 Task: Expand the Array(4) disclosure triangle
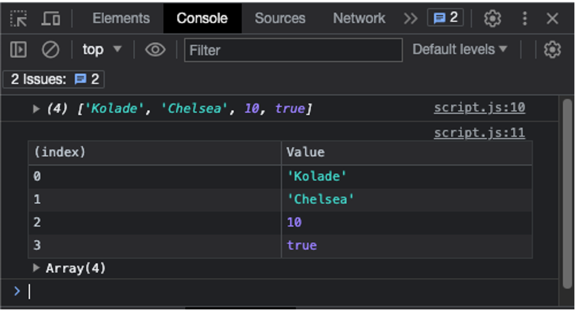tap(37, 268)
